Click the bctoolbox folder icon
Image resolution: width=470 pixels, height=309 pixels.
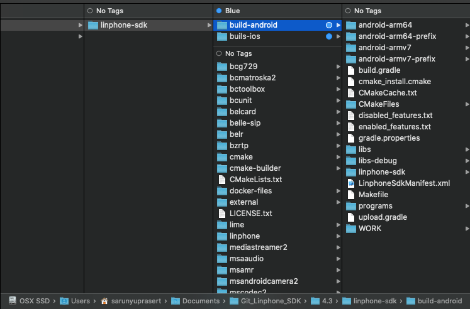click(x=222, y=89)
